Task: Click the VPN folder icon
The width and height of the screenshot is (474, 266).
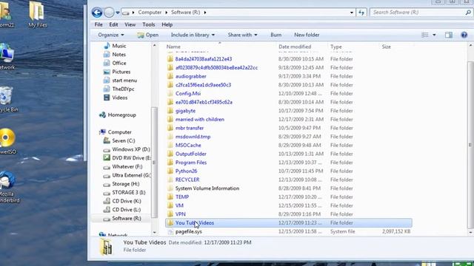Action: tap(170, 214)
